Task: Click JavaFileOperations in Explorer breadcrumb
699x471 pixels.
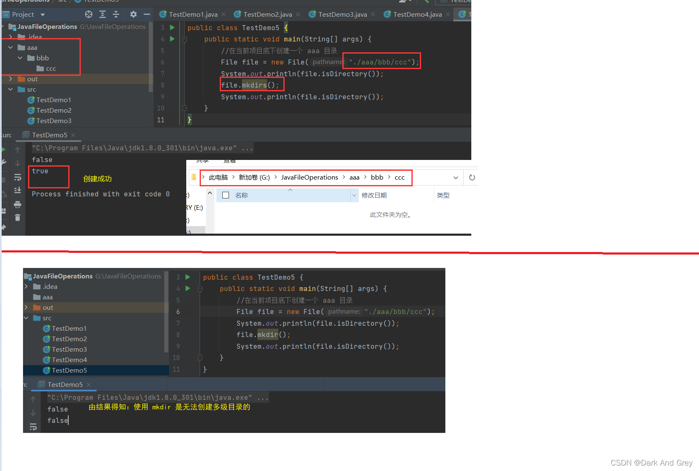Action: 309,178
